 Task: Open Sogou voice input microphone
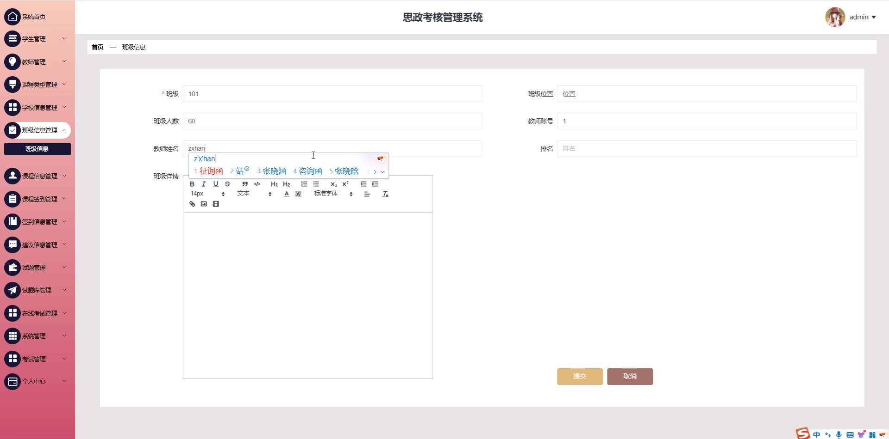pos(839,434)
